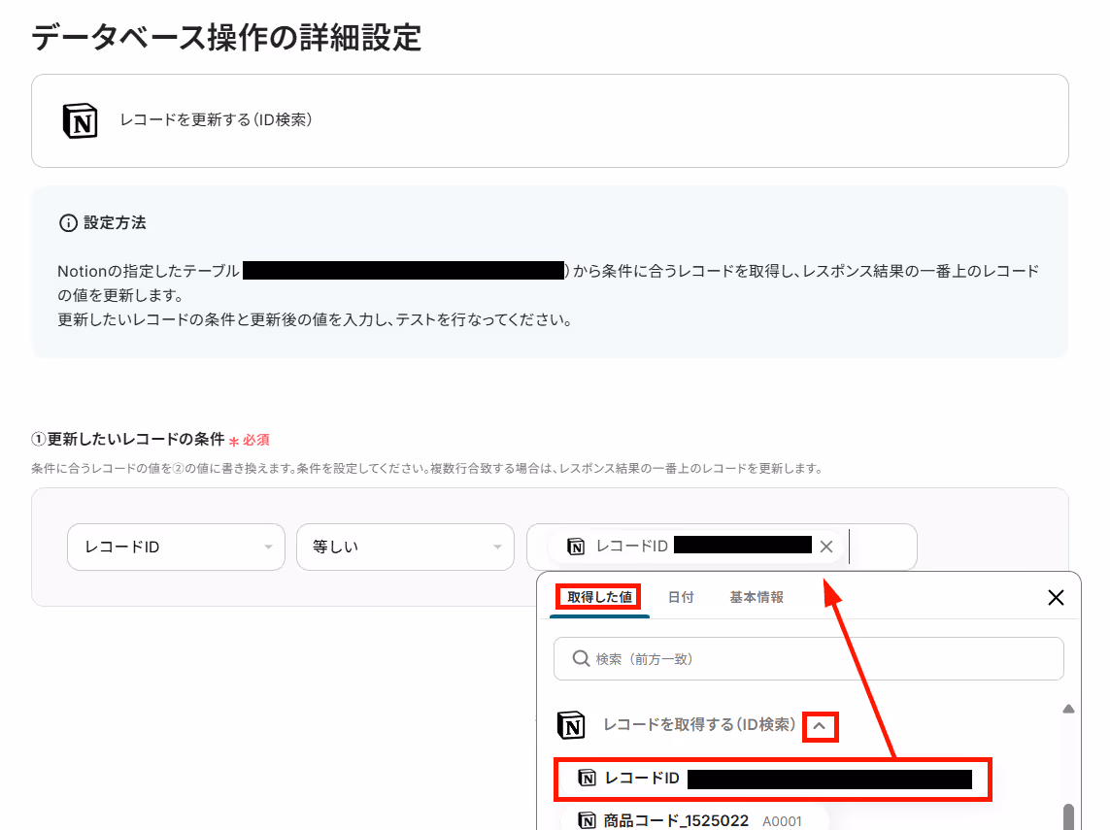Viewport: 1110px width, 830px height.
Task: Remove the レコードID chip with its X
Action: click(825, 547)
